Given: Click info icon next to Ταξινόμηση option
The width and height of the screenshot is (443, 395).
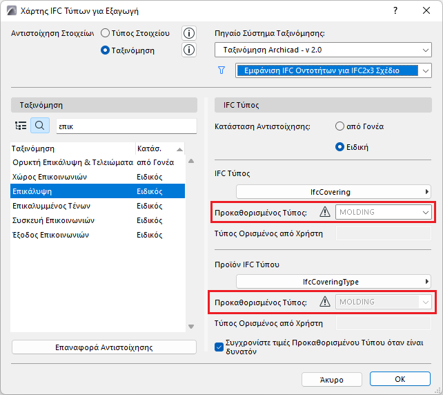Looking at the screenshot, I should point(188,50).
